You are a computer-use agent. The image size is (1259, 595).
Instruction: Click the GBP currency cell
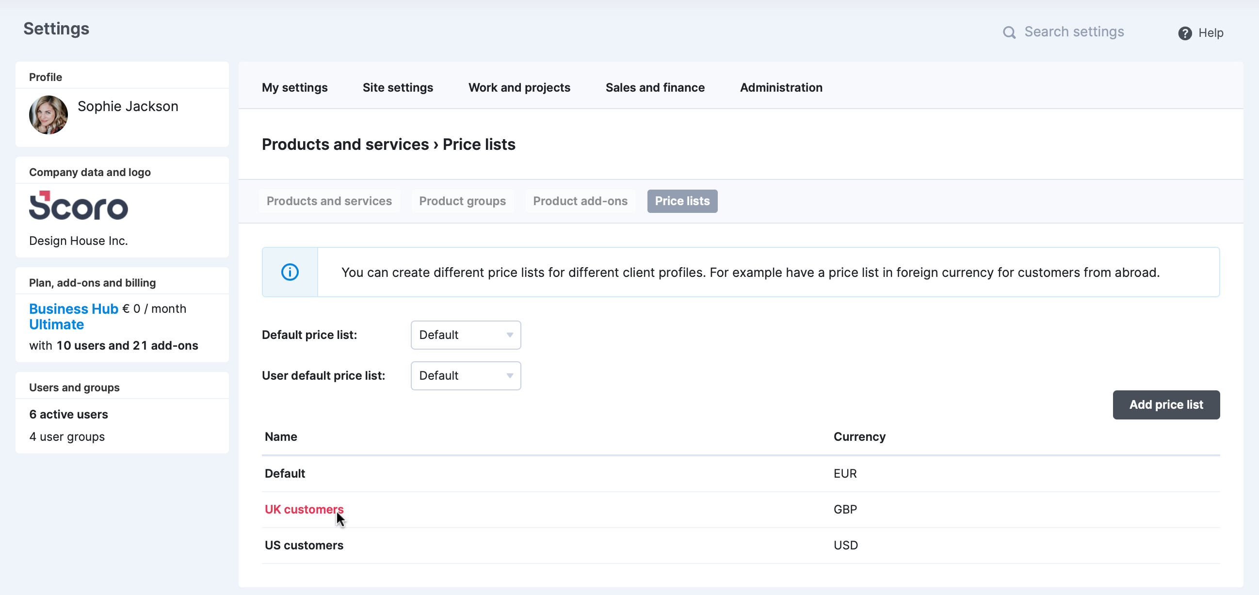point(845,510)
